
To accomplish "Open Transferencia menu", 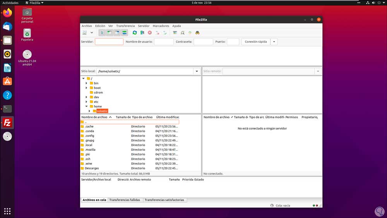I will 125,26.
